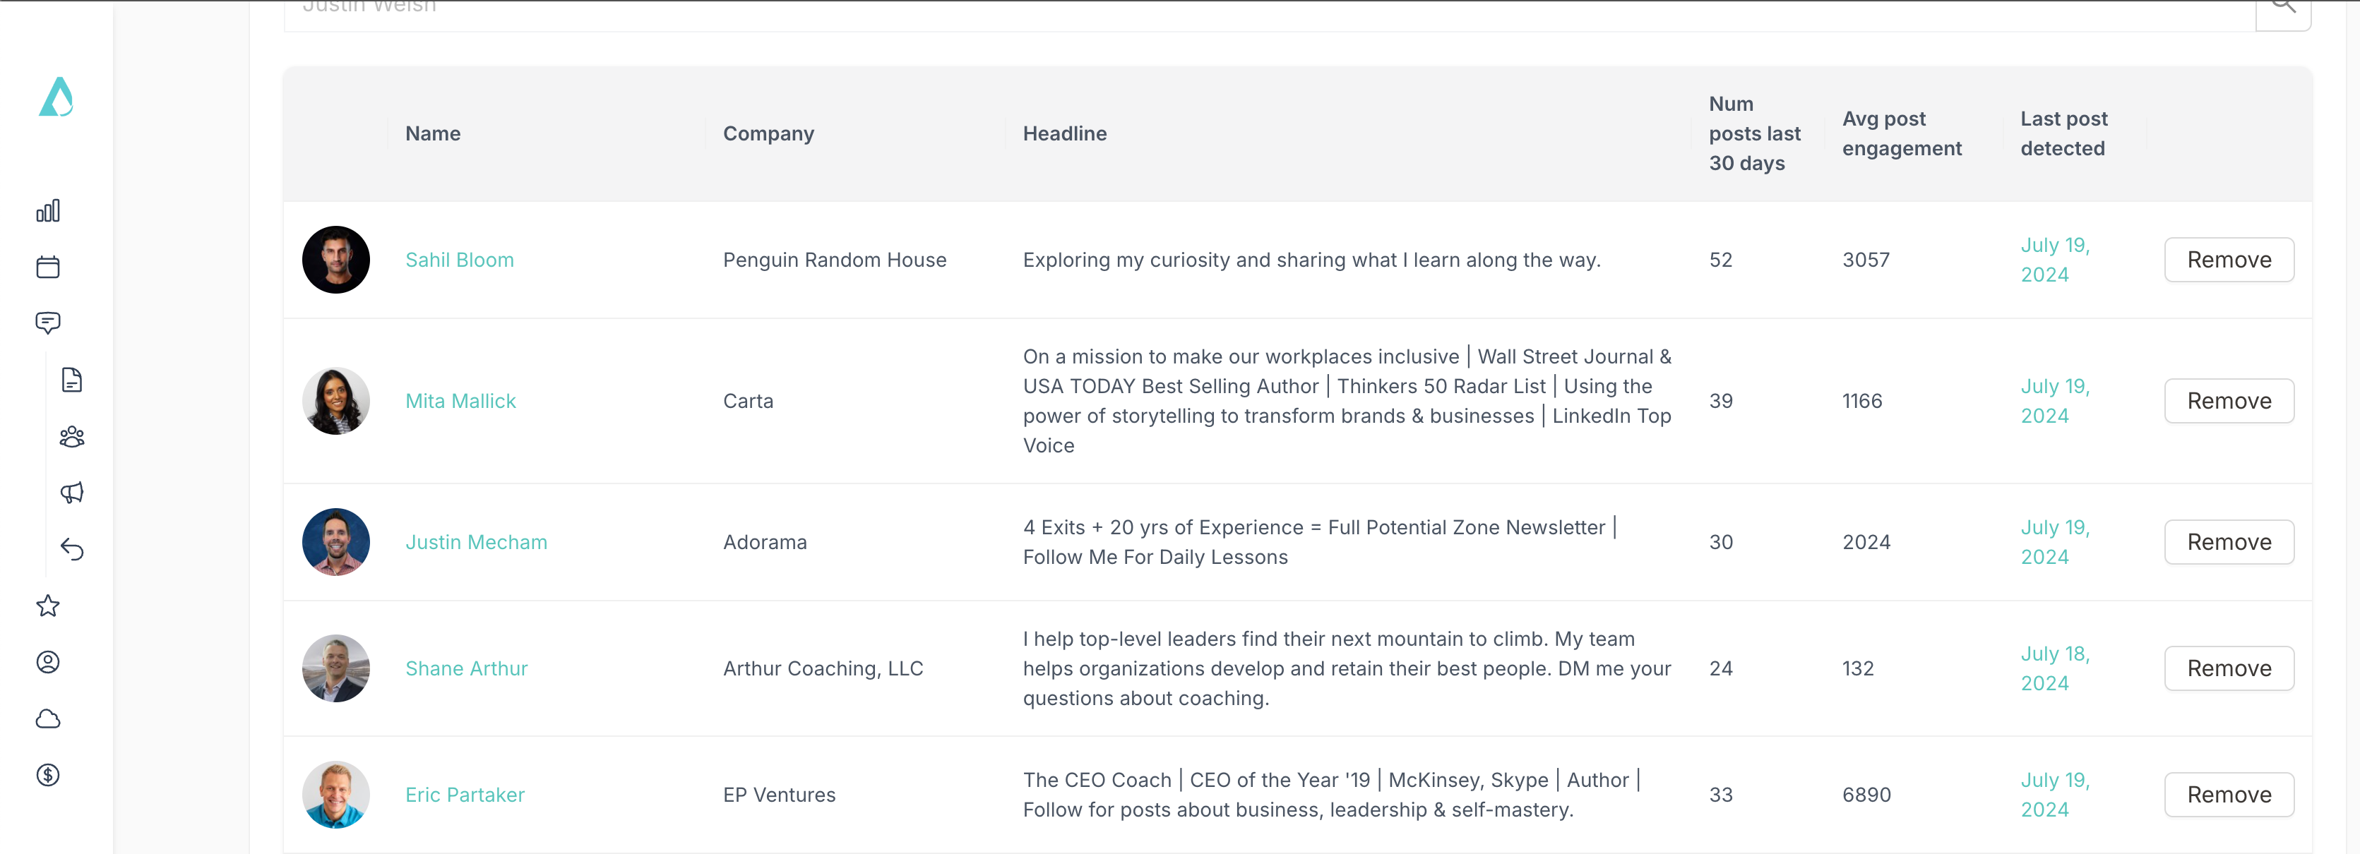Click the search magnifier button
The width and height of the screenshot is (2360, 854).
coord(2283,11)
